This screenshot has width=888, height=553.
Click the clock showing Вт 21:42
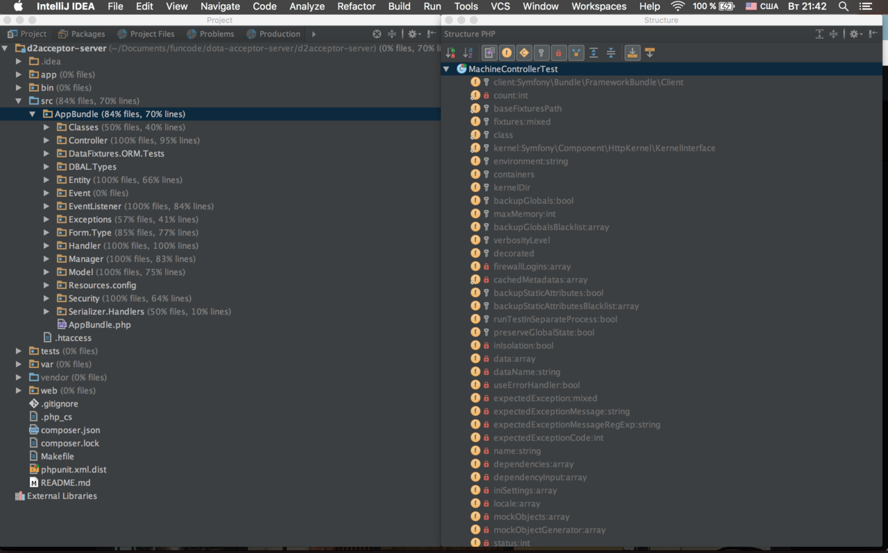[x=808, y=6]
